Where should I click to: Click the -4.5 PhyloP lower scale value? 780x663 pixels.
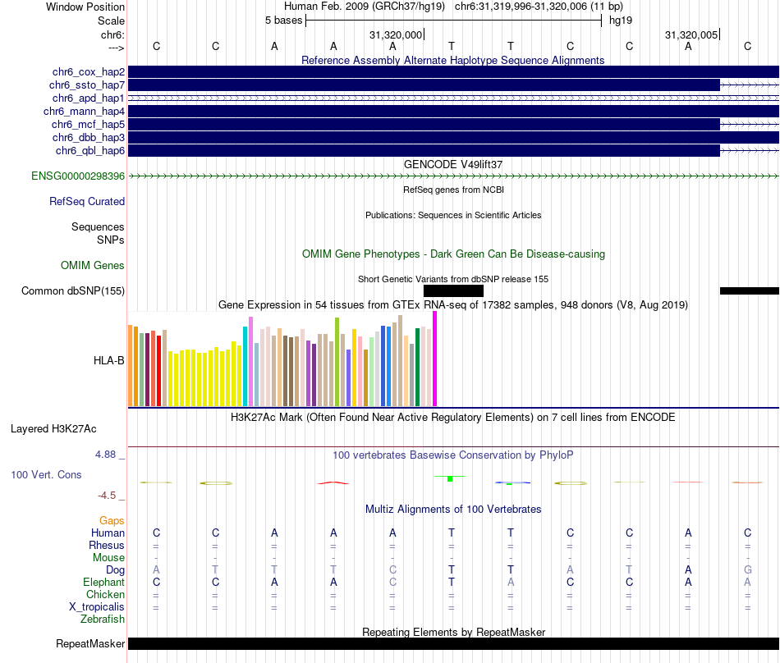pos(107,495)
